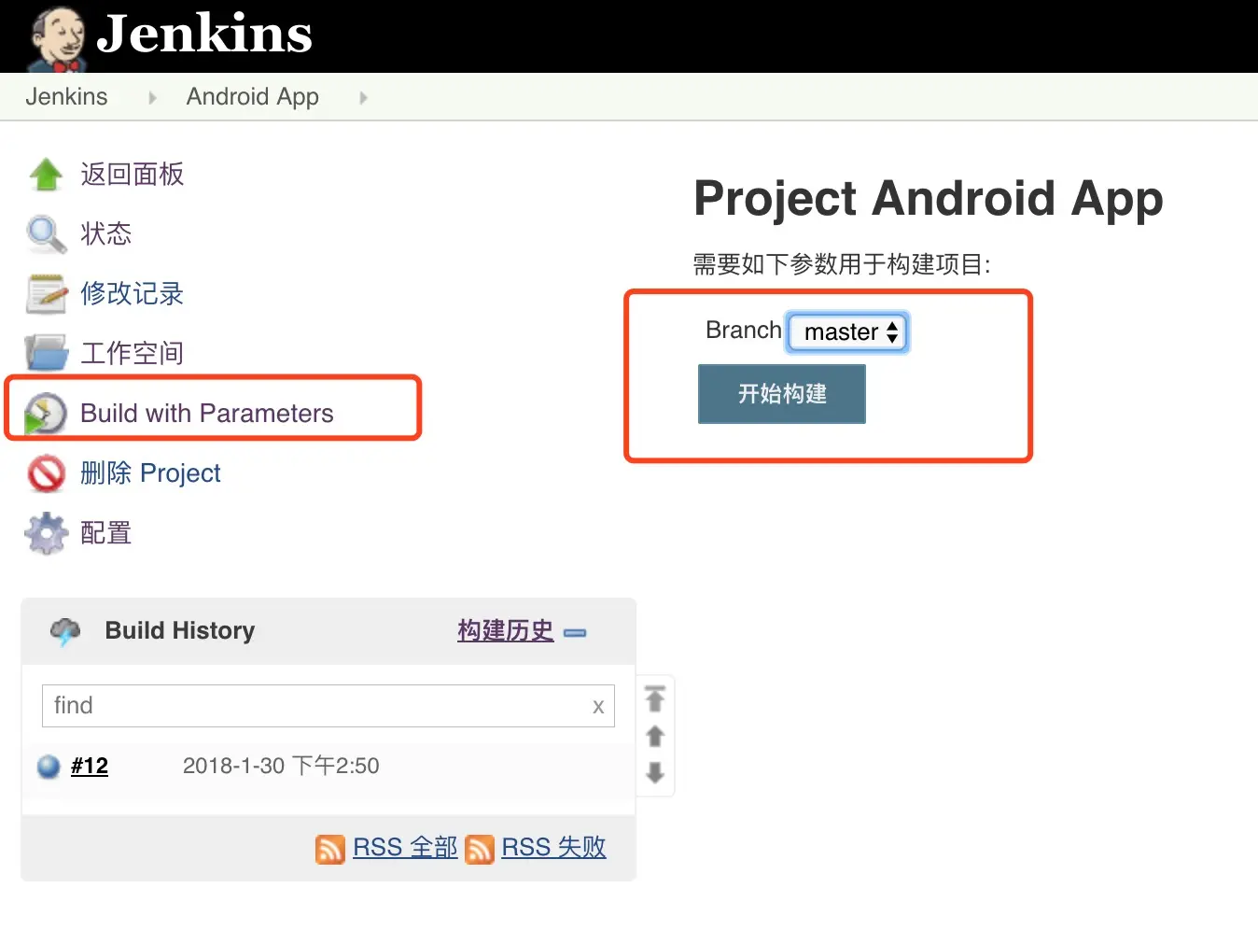Click the 开始构建 button
The height and width of the screenshot is (930, 1258).
[782, 394]
